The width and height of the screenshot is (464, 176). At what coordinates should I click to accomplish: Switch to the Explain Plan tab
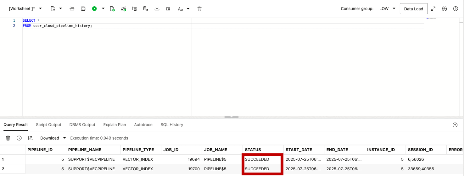point(115,125)
